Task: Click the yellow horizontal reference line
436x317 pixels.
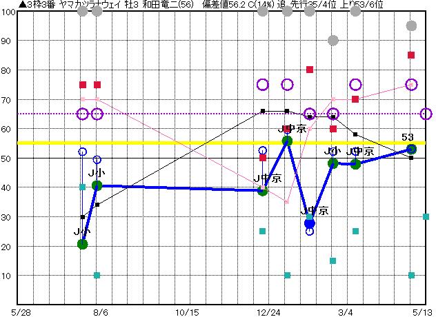Action: click(x=207, y=143)
